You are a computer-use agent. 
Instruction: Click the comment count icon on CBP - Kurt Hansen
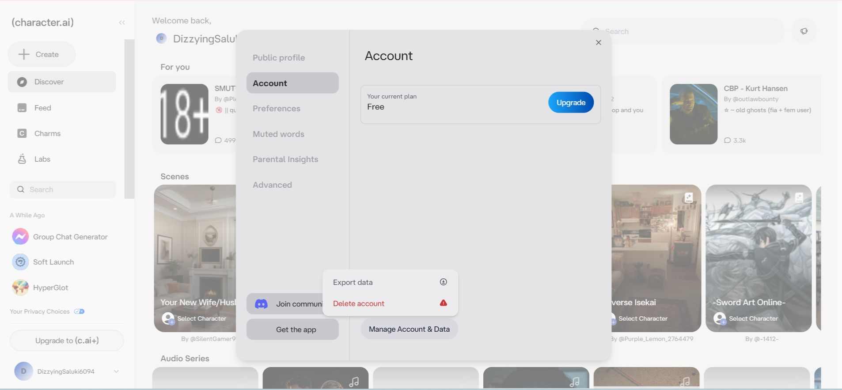[x=727, y=140]
